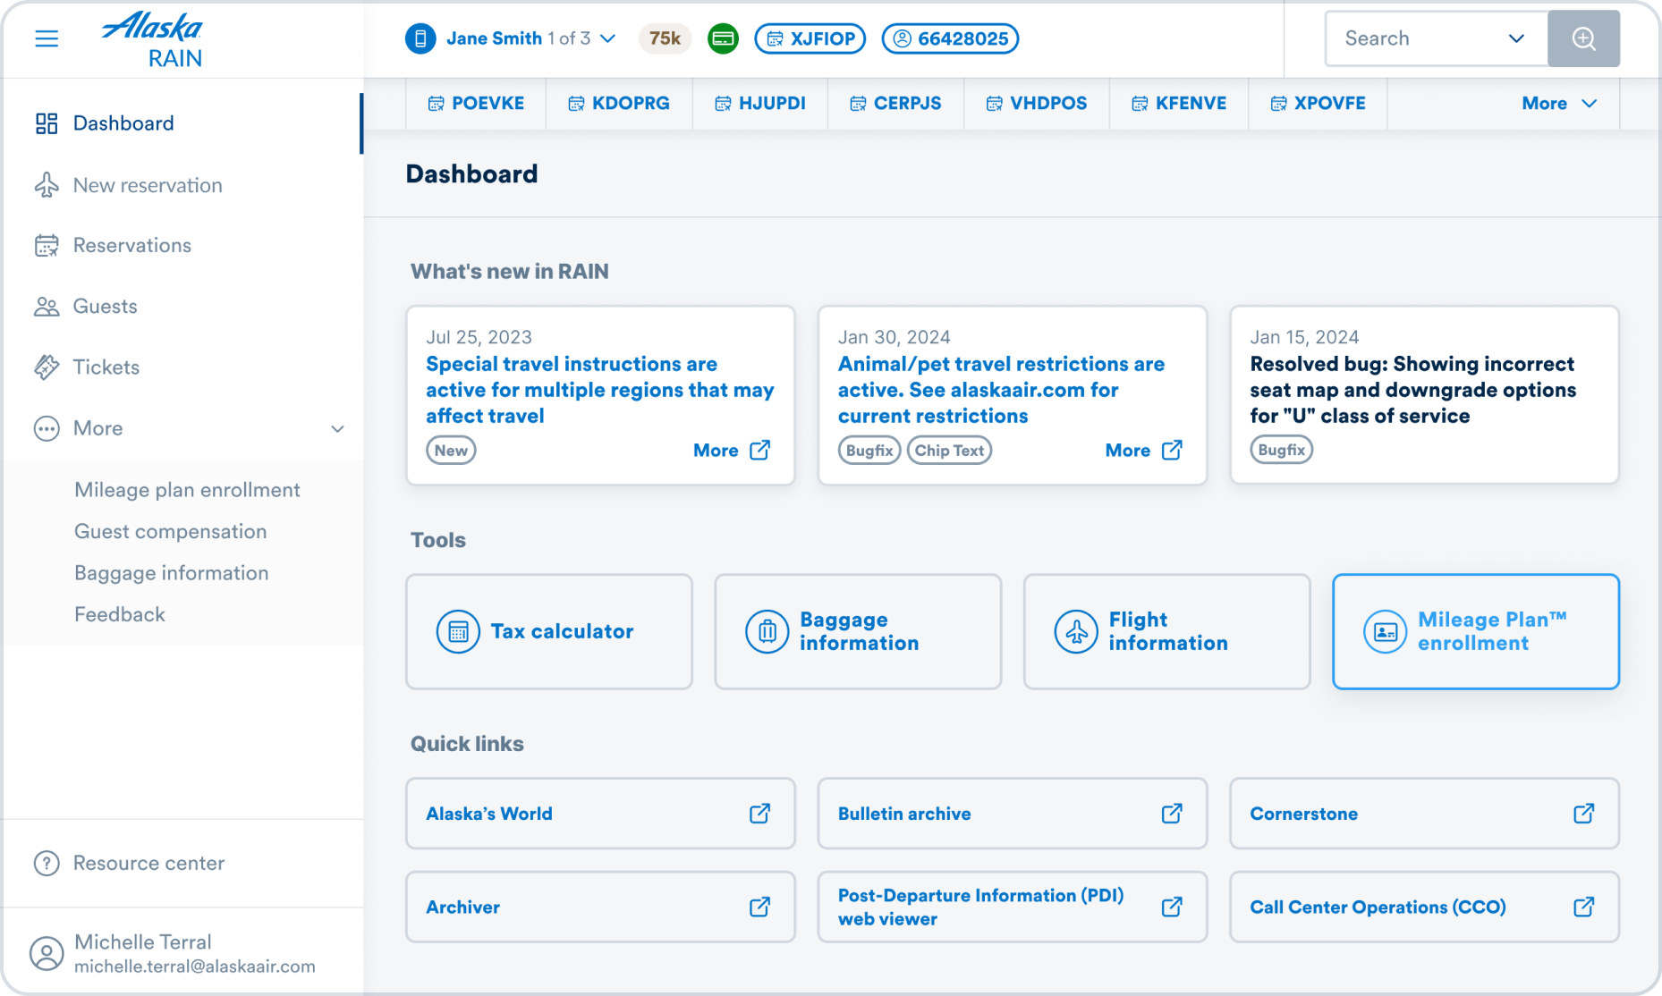Click the plane icon on Flight information card
The image size is (1662, 996).
[1076, 631]
